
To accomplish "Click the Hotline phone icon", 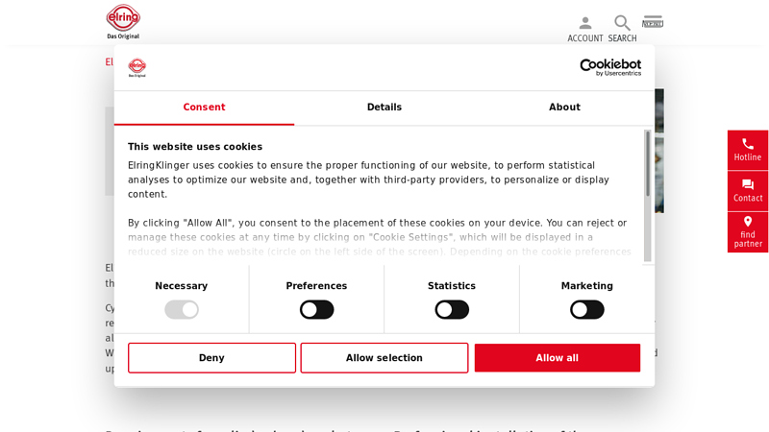I will click(x=748, y=144).
